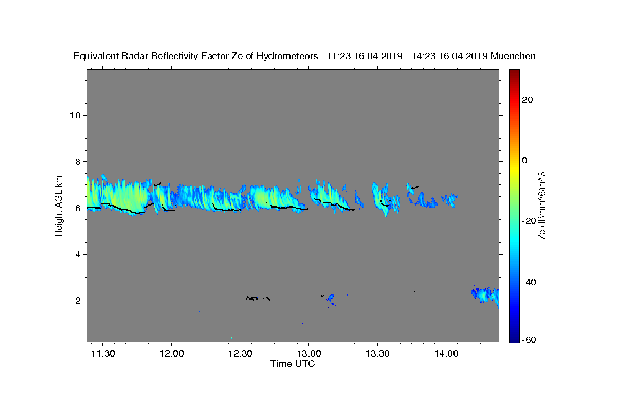
Task: Click the colorbar label '0'
Action: (525, 160)
